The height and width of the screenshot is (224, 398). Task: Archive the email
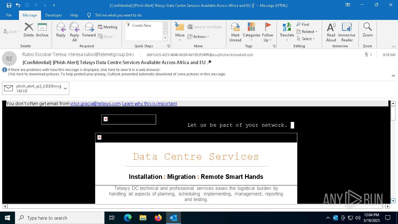pos(42,30)
